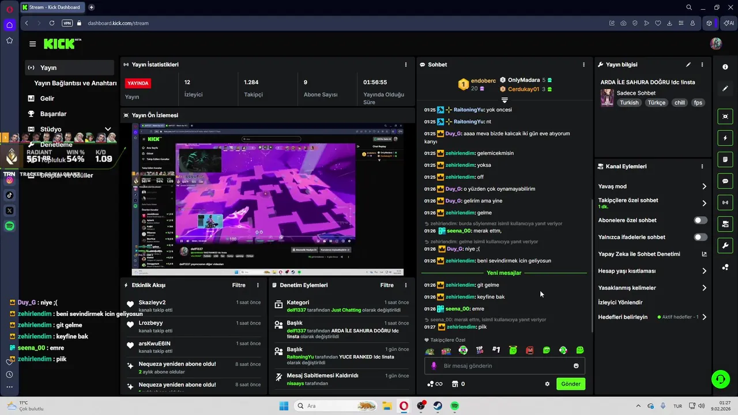
Task: Insert the red angry face emote
Action: (x=530, y=350)
